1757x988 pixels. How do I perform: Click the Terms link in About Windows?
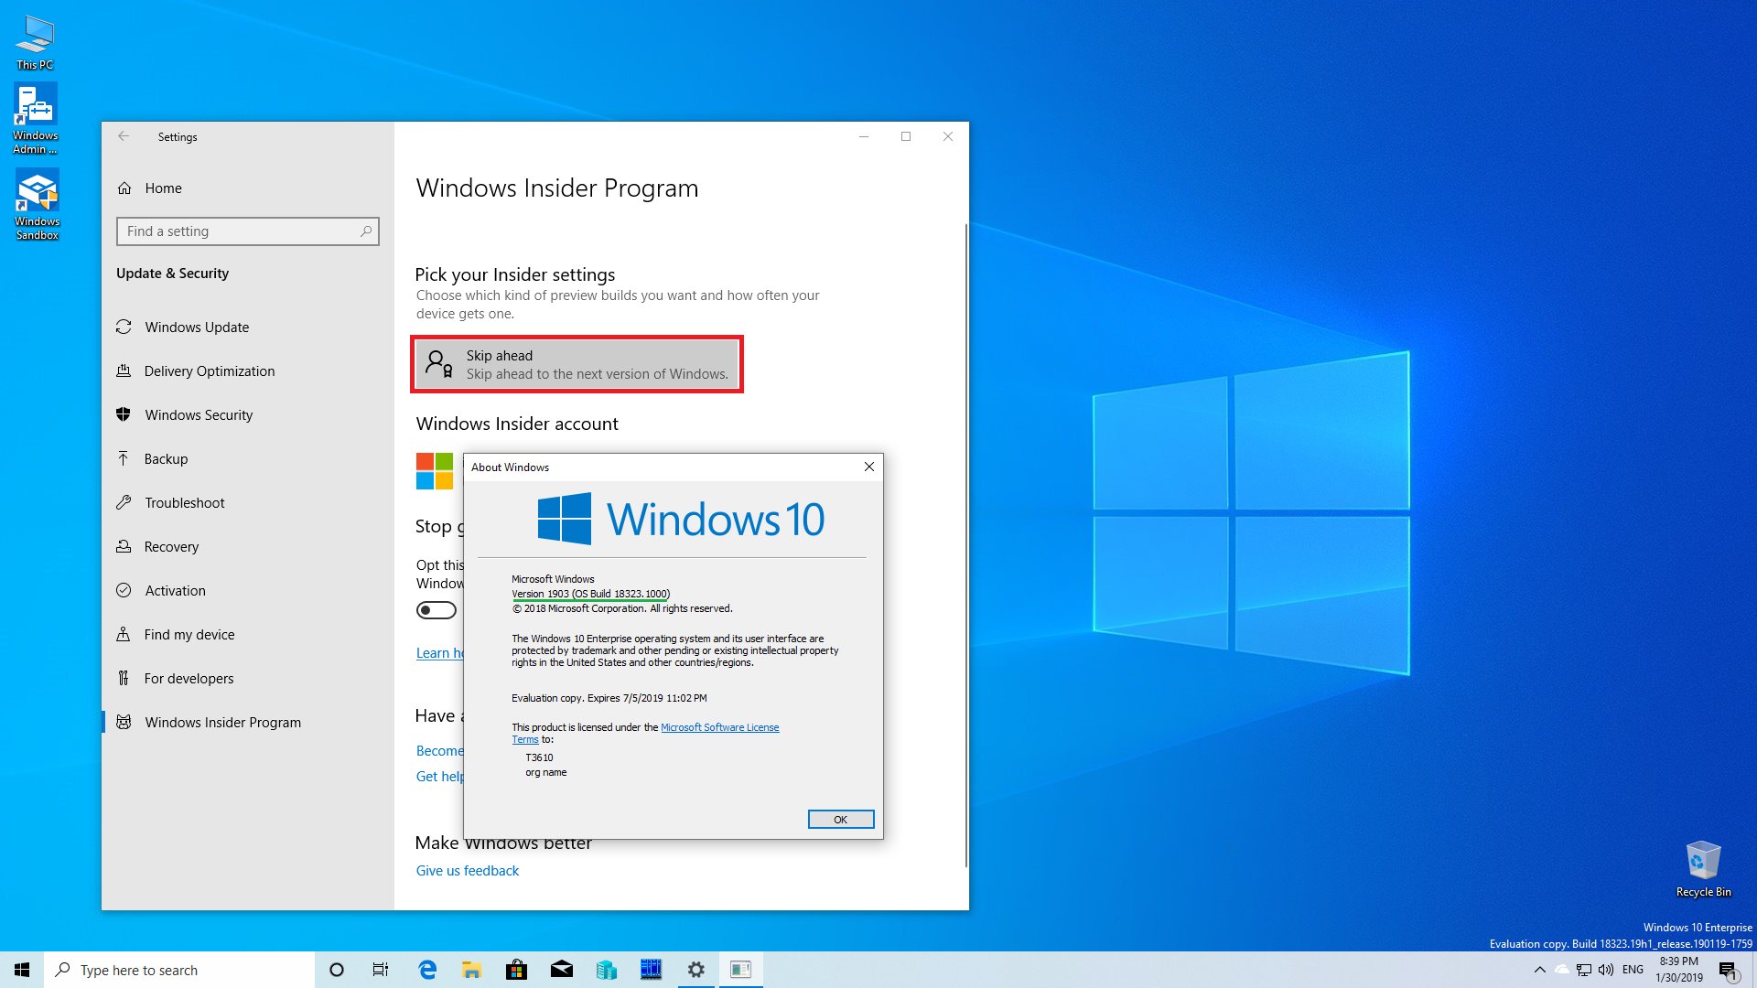coord(525,740)
